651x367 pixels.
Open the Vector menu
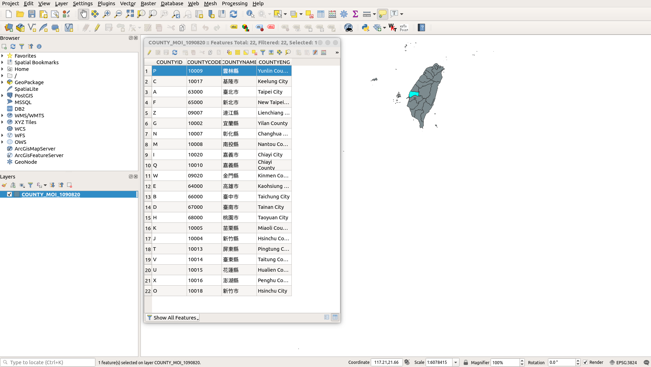tap(128, 3)
